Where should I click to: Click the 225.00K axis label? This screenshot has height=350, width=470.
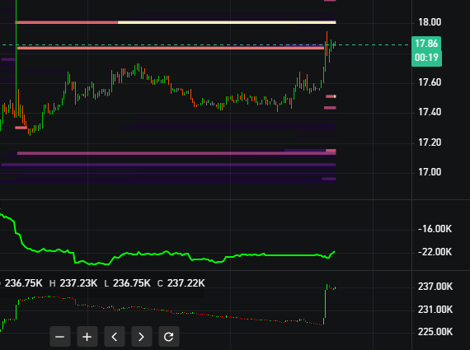pos(435,332)
